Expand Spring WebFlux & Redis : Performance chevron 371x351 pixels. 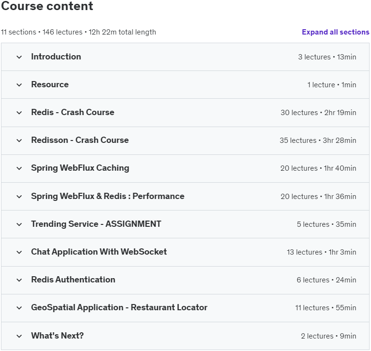click(x=19, y=197)
